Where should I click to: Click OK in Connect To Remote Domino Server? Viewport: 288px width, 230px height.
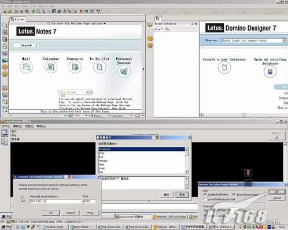click(51, 213)
